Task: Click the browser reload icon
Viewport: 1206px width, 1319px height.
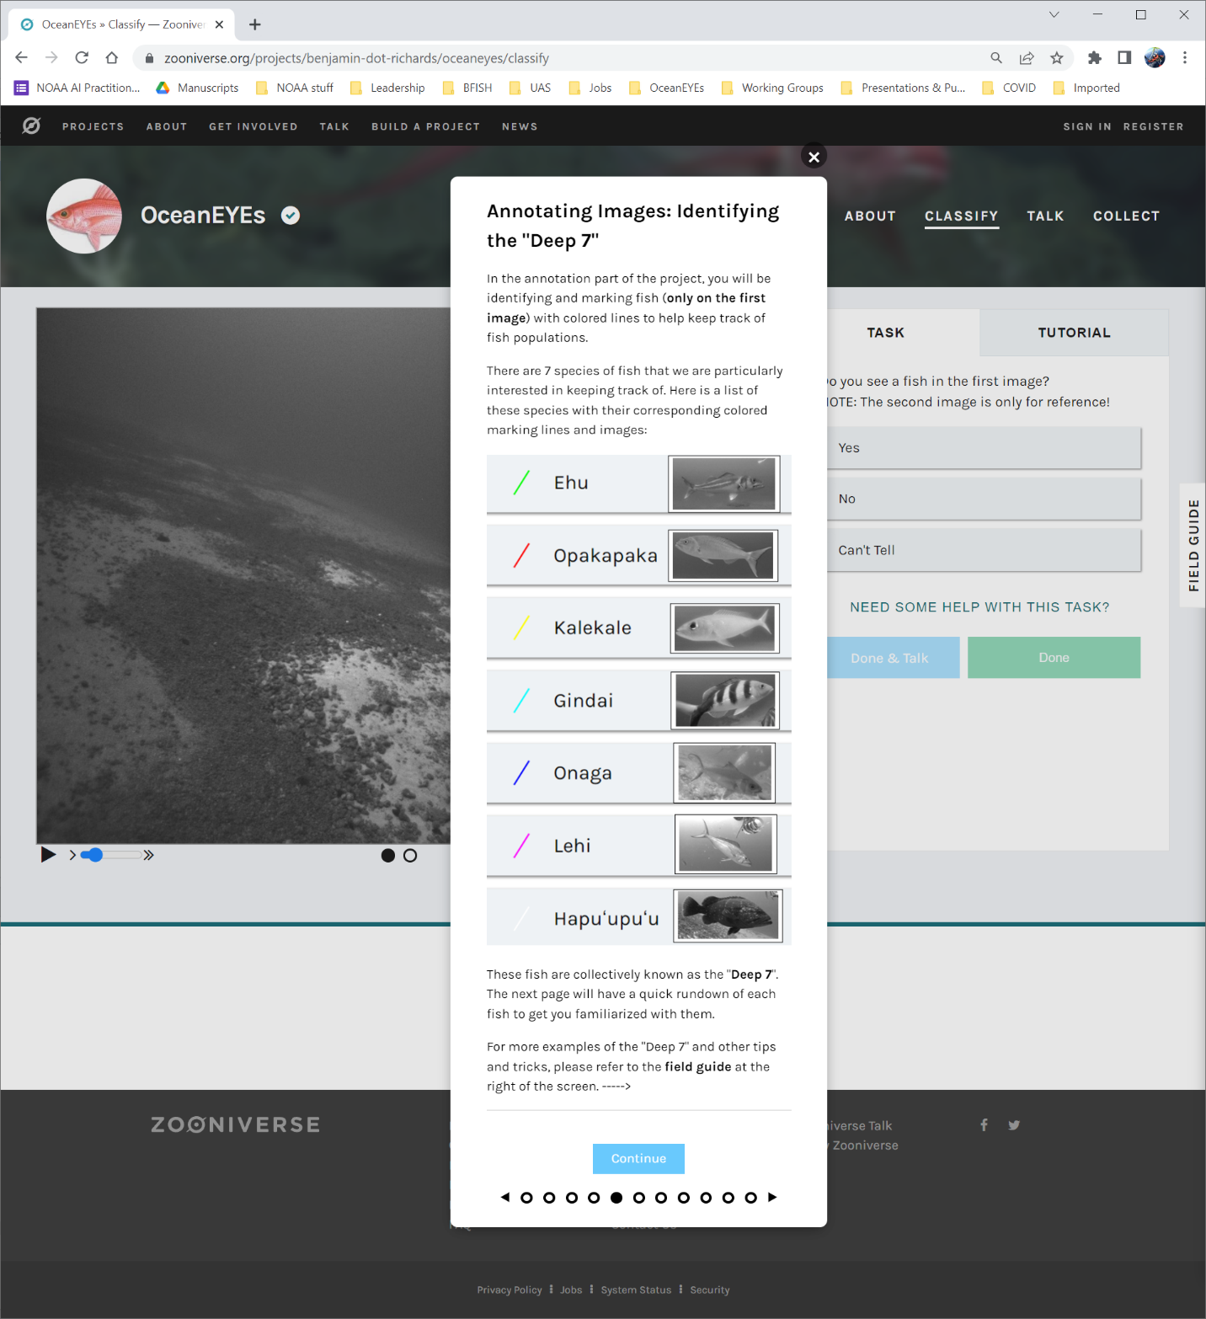Action: pyautogui.click(x=82, y=58)
